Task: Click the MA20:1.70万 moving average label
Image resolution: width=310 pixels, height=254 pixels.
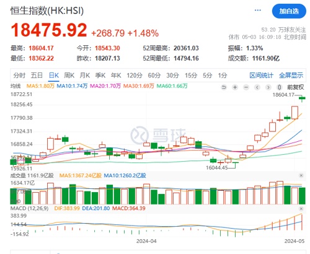Action: (x=105, y=86)
